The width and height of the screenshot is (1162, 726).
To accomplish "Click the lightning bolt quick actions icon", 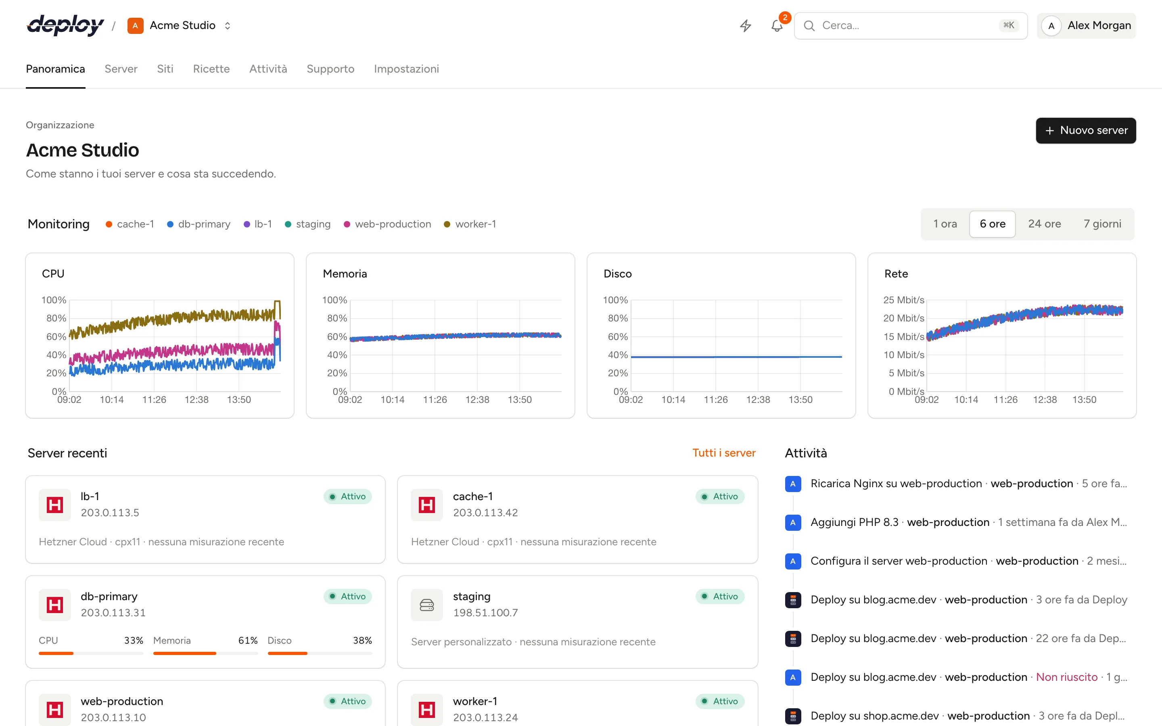I will tap(745, 25).
